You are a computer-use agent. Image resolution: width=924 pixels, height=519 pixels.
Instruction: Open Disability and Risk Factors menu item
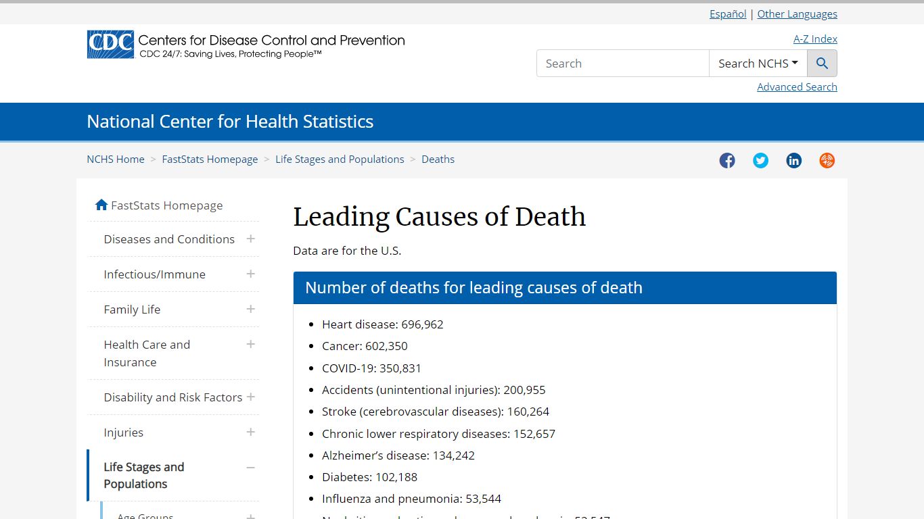pos(172,397)
